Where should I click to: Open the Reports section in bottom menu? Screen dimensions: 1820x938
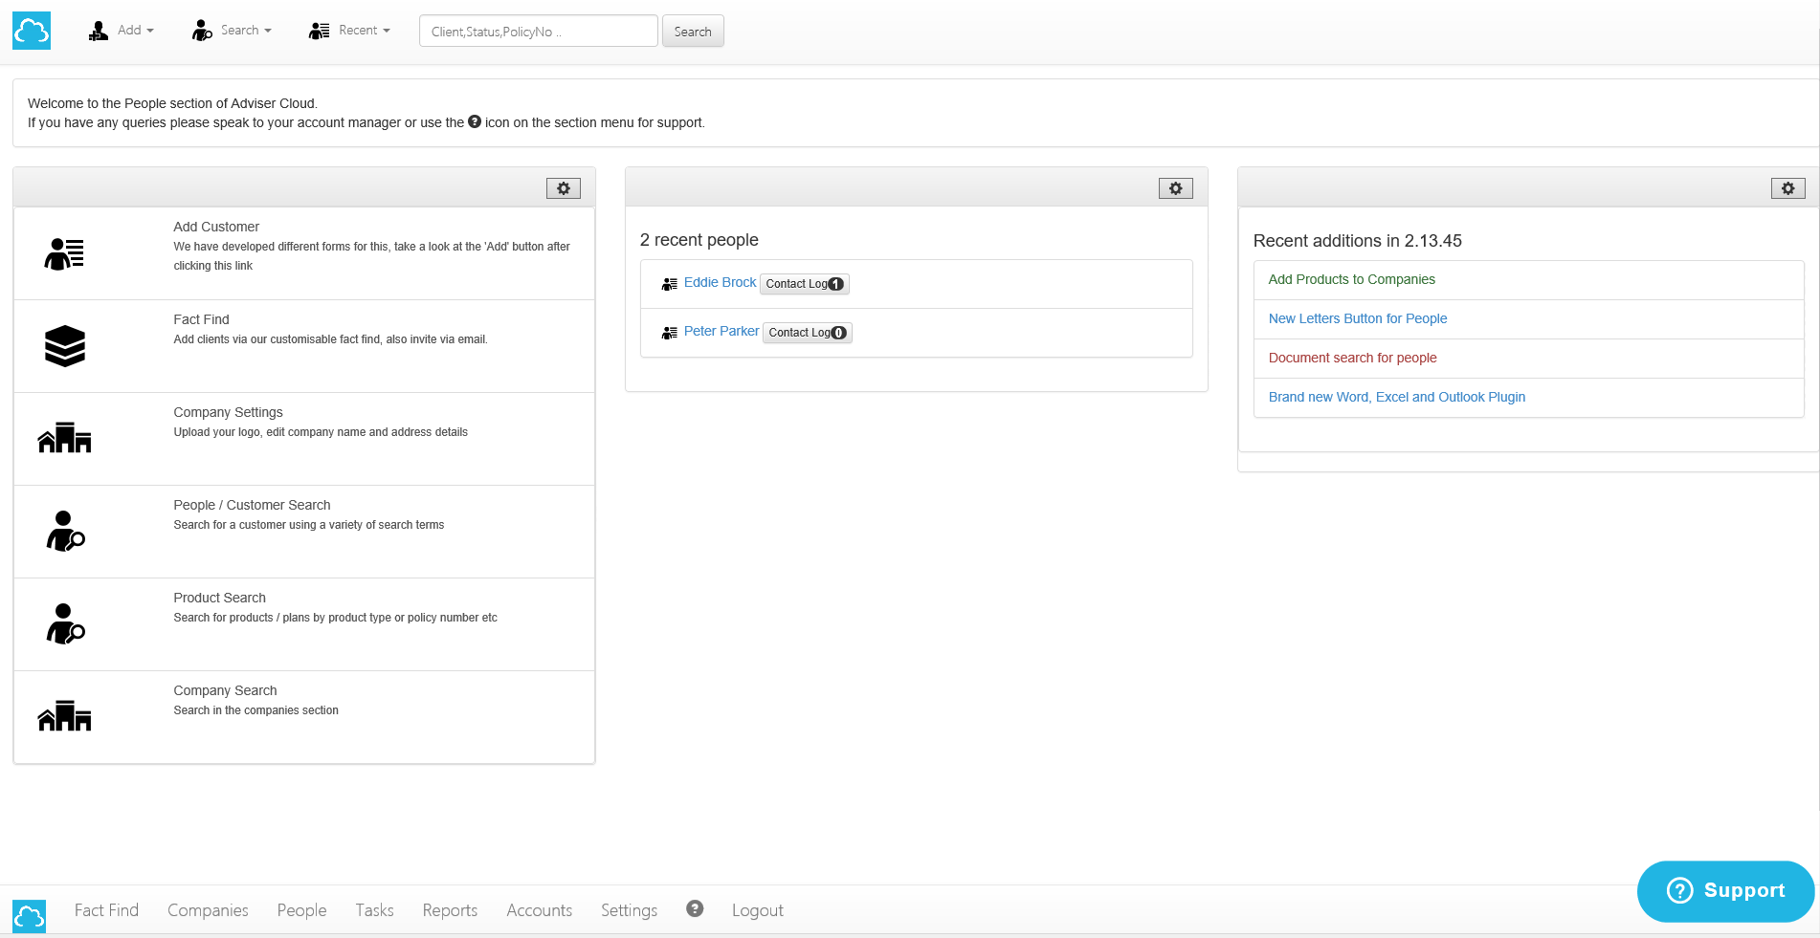[x=450, y=910]
